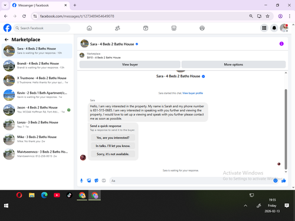Launch Opera from the taskbar
The height and width of the screenshot is (221, 295).
click(19, 195)
